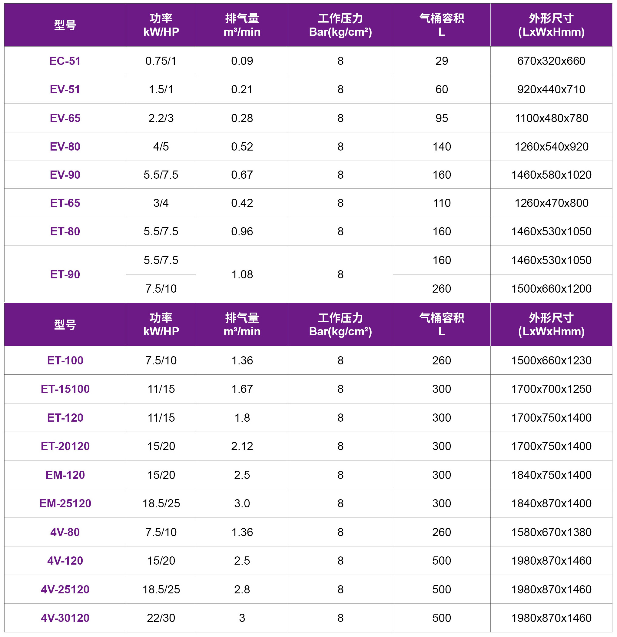Screen dimensions: 617x637
Task: Select the EV-80 model cell
Action: (65, 147)
